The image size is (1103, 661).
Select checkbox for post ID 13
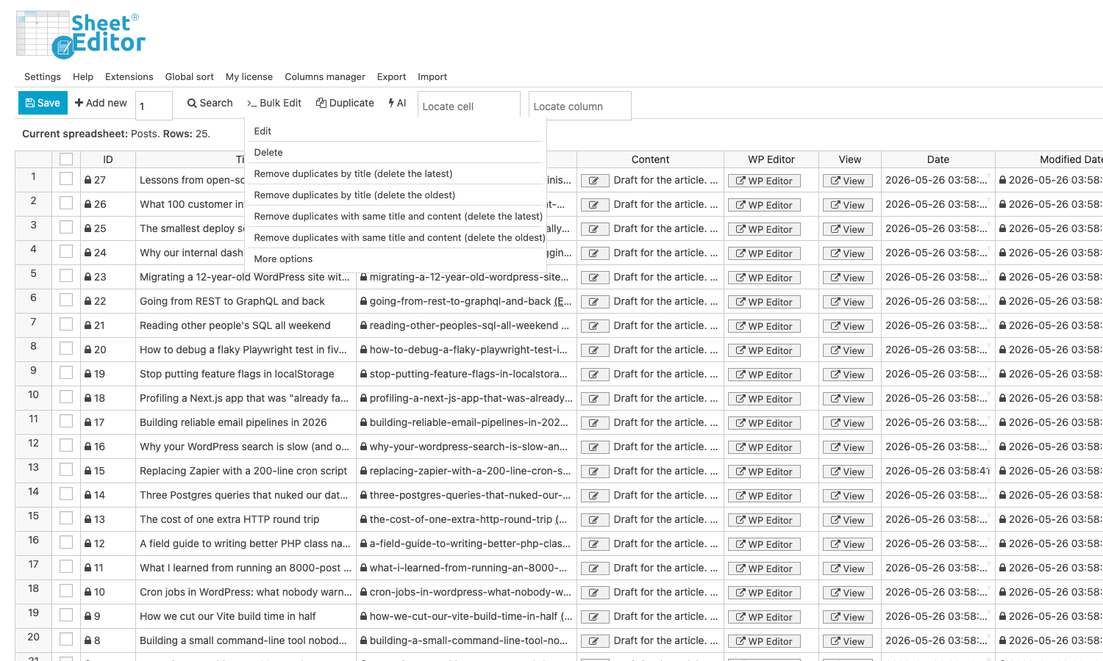66,518
